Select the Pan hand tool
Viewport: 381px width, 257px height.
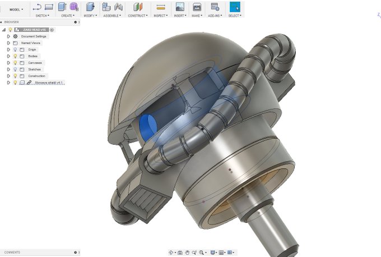(x=187, y=253)
